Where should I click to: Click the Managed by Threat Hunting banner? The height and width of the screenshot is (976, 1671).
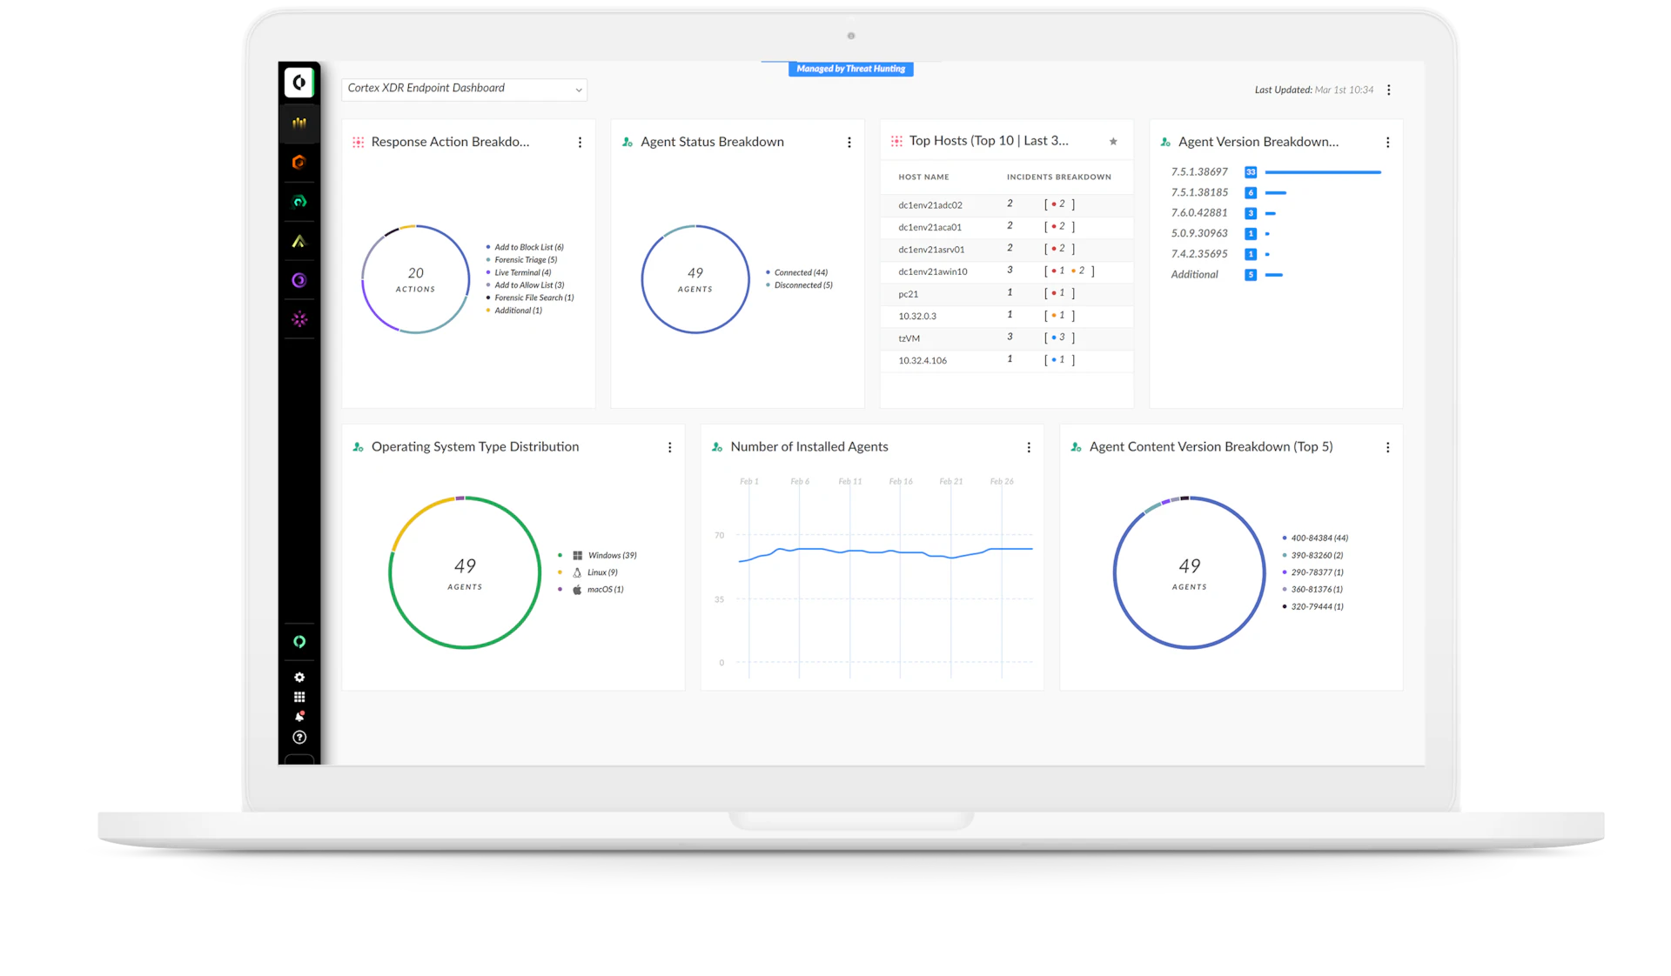pyautogui.click(x=850, y=69)
